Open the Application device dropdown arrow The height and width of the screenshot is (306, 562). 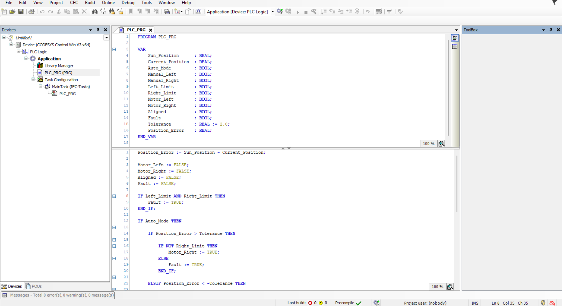pyautogui.click(x=273, y=12)
